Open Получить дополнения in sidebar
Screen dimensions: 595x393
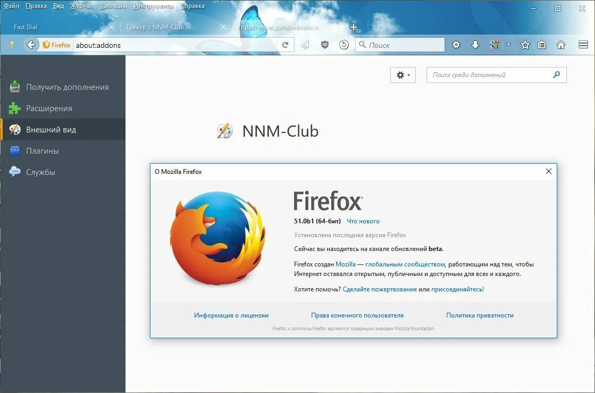[63, 87]
